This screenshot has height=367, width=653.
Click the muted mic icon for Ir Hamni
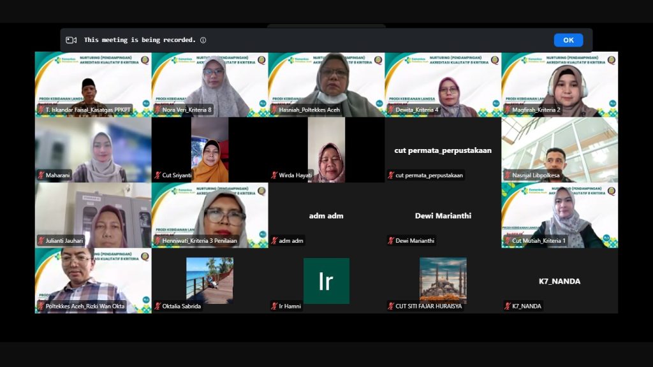[274, 306]
